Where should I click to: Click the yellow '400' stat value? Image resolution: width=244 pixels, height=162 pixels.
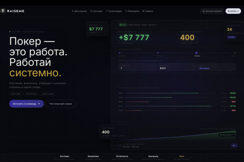pyautogui.click(x=187, y=38)
